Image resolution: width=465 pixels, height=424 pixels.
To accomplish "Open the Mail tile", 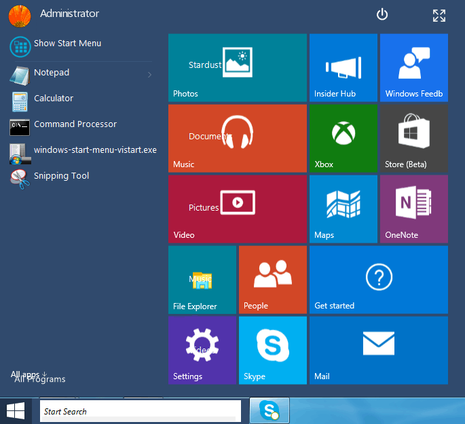I will (x=379, y=351).
